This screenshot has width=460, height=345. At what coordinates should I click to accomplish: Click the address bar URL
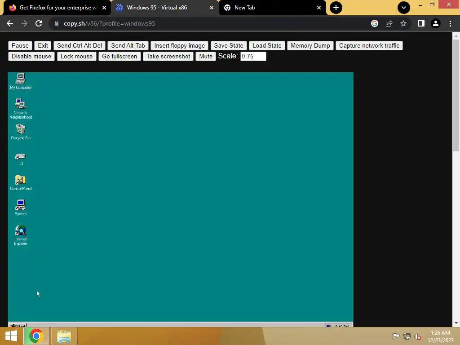109,23
